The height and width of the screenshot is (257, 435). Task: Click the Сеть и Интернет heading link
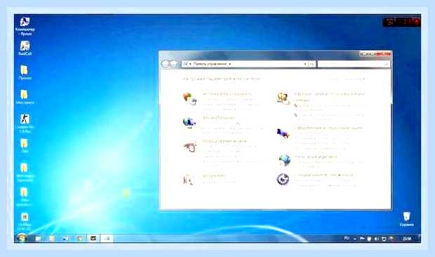point(219,118)
